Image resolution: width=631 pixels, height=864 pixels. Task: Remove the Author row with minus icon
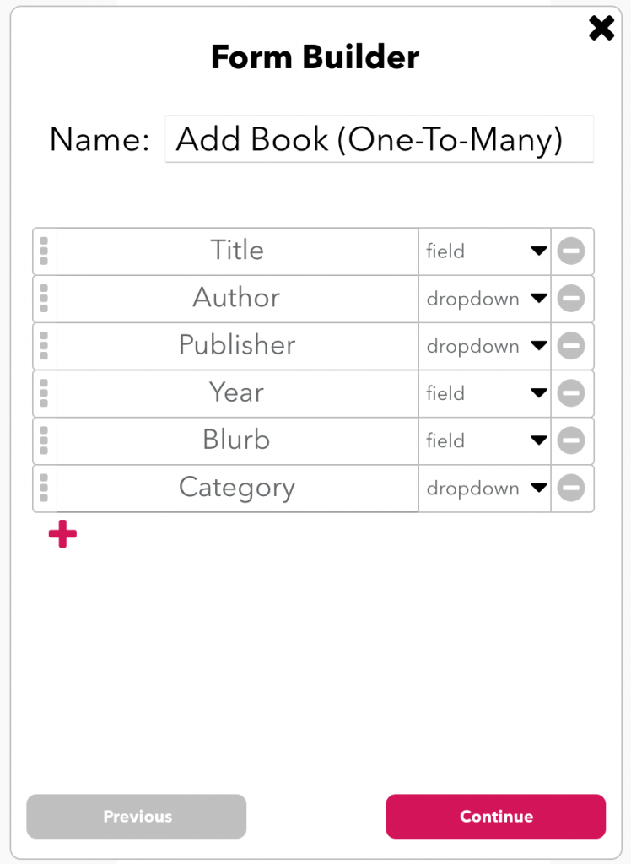(571, 299)
